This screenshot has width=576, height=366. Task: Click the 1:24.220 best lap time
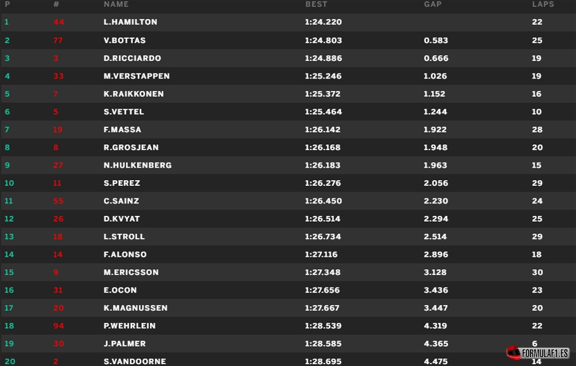(x=323, y=22)
